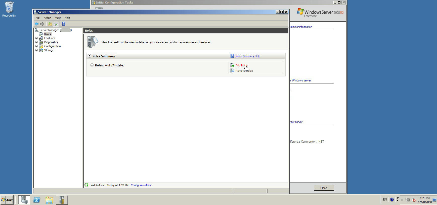Screen dimensions: 437x205
Task: Click the toolbar Help question mark icon
Action: pyautogui.click(x=63, y=24)
